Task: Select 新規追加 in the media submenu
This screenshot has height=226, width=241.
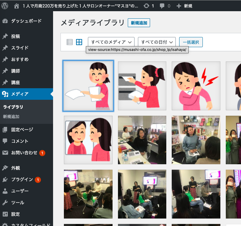Action: tap(11, 117)
